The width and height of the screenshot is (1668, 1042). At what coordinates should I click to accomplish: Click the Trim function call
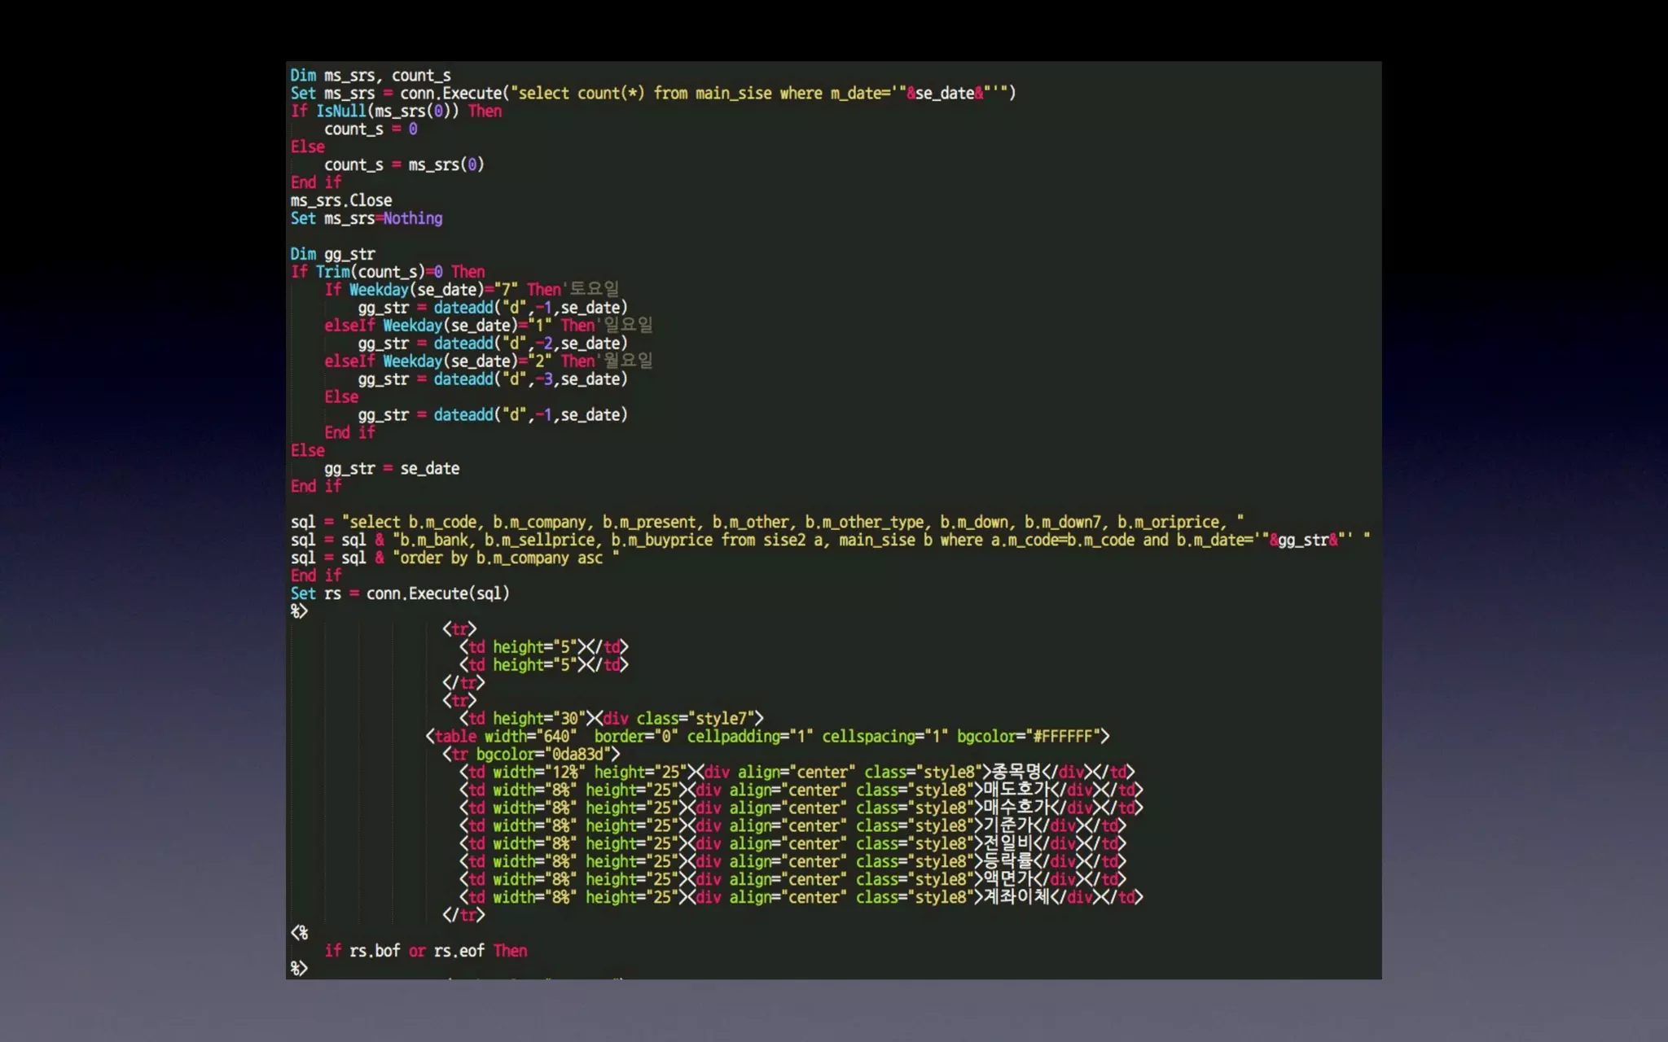[332, 272]
